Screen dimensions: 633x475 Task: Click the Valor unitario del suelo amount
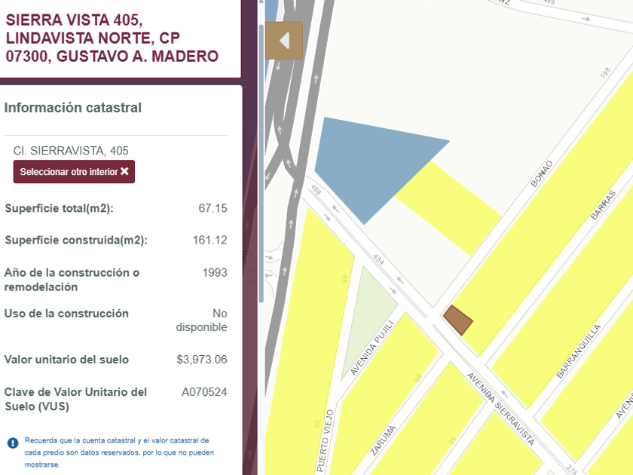coord(202,360)
